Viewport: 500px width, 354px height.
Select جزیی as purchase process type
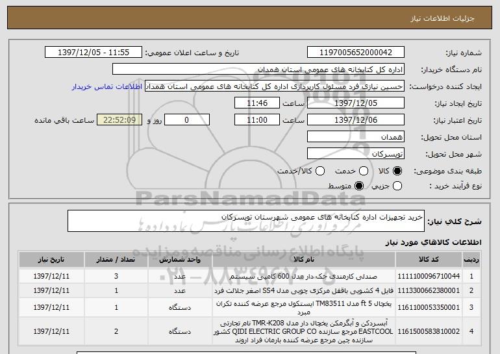398,187
